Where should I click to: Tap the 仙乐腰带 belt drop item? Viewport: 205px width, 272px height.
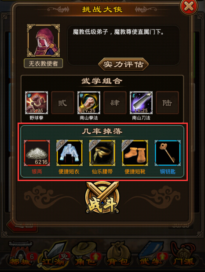(102, 153)
